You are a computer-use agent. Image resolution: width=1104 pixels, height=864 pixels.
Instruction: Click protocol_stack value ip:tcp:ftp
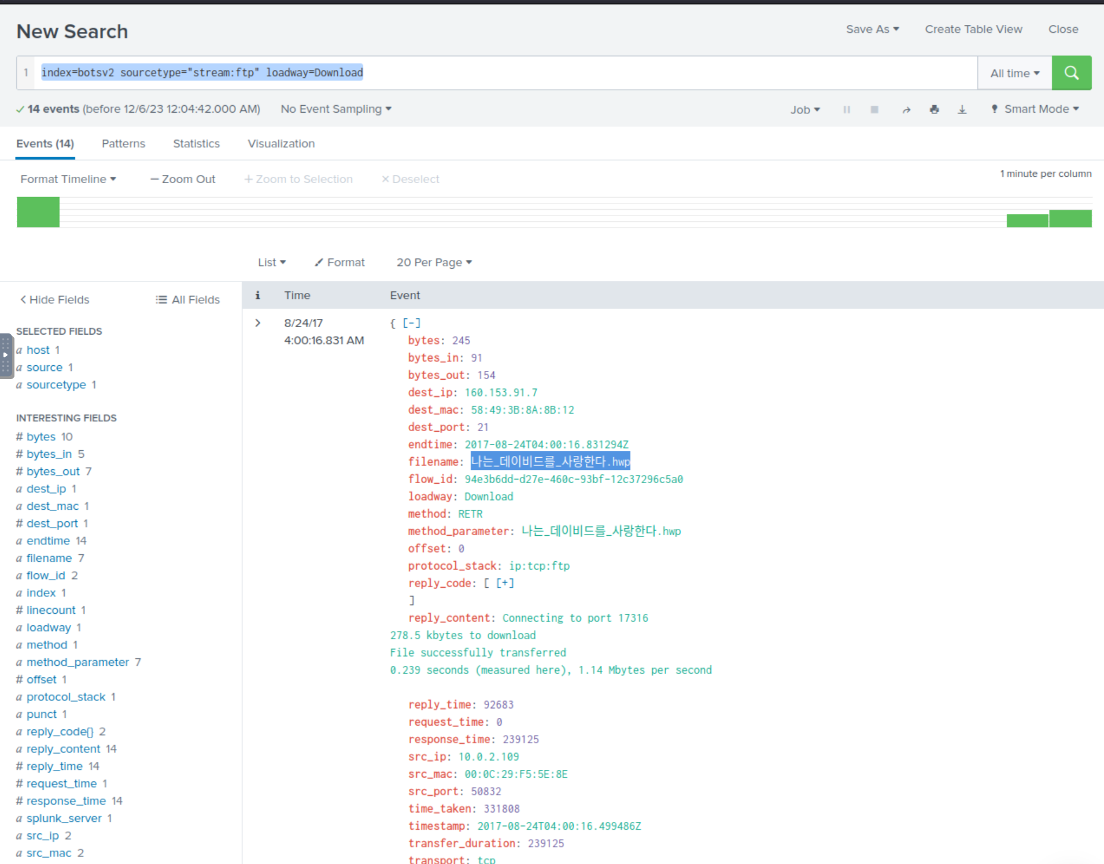[539, 566]
